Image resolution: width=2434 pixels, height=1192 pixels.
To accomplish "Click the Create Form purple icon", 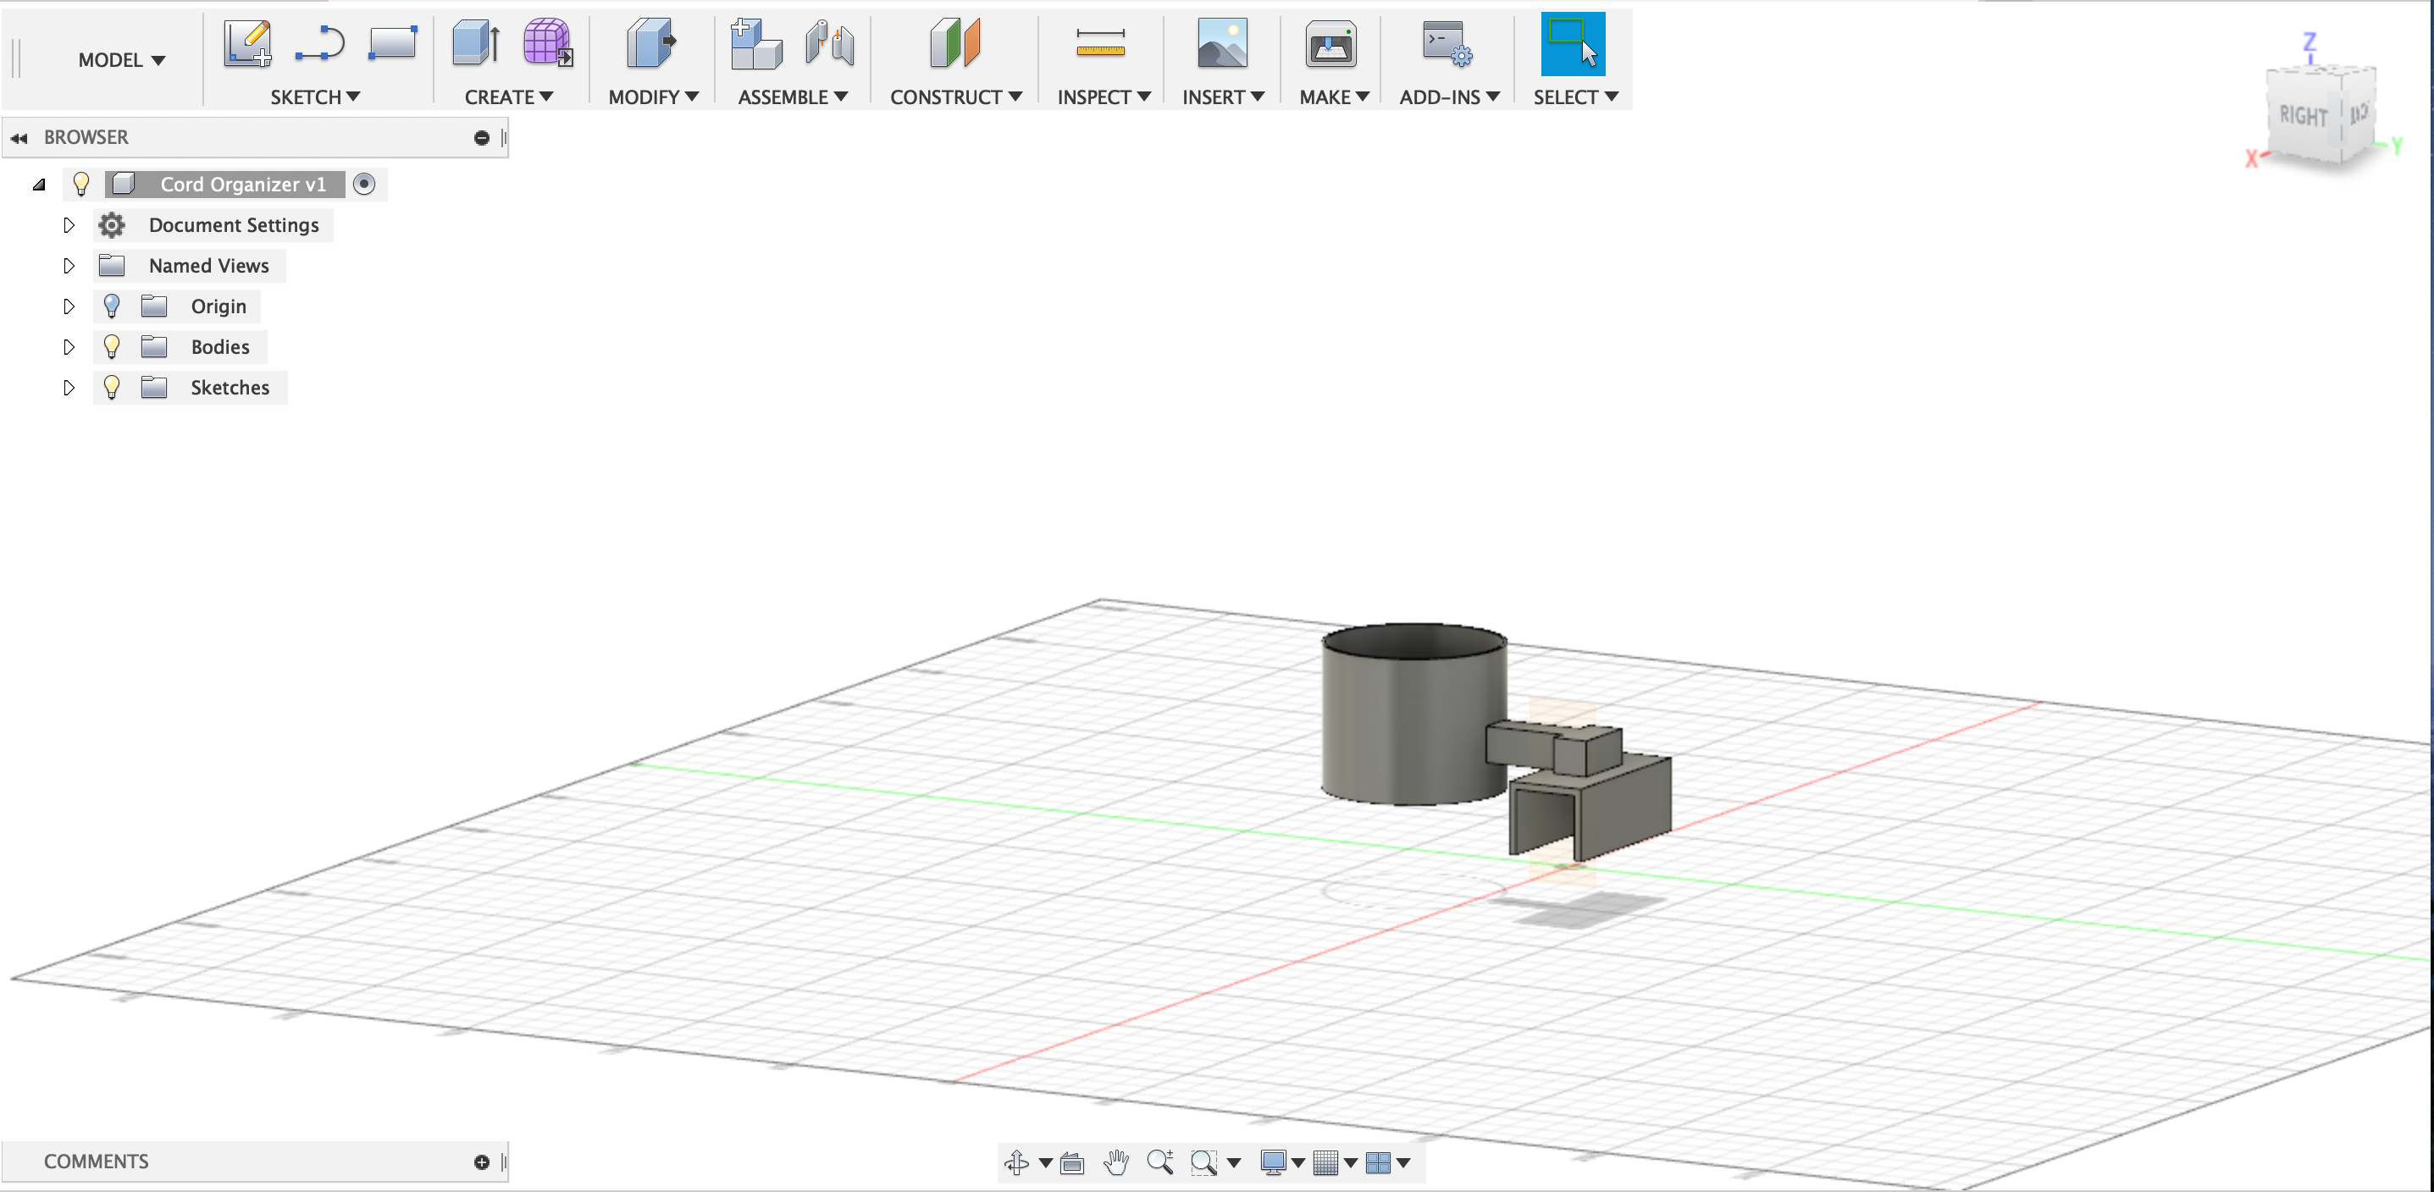I will (x=547, y=43).
